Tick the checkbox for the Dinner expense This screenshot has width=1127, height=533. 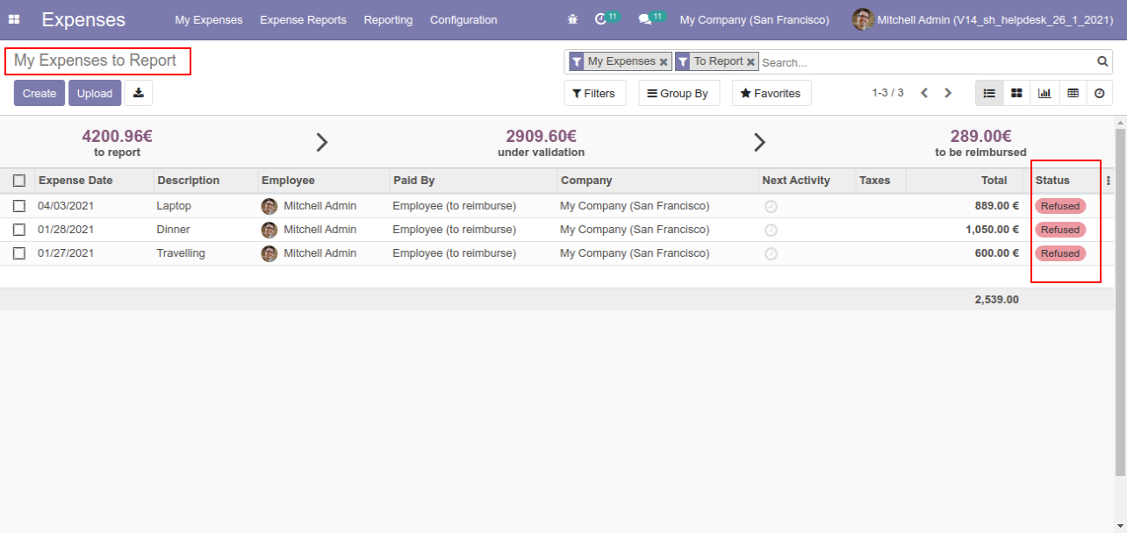pyautogui.click(x=19, y=230)
